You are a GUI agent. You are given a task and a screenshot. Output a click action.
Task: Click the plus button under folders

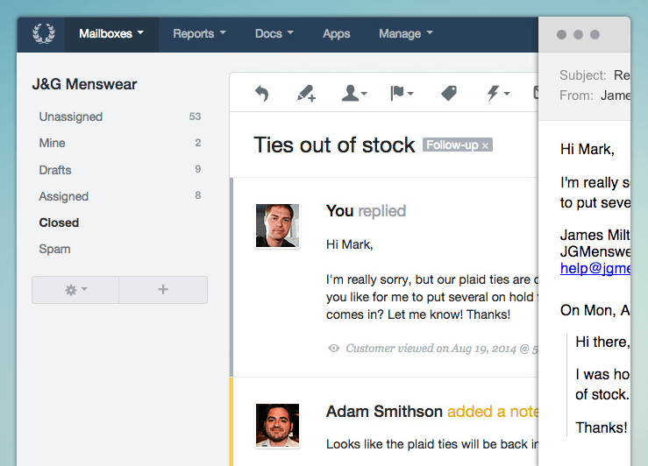coord(163,290)
